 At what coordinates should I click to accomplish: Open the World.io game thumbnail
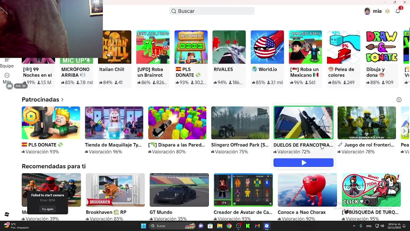coord(267,47)
